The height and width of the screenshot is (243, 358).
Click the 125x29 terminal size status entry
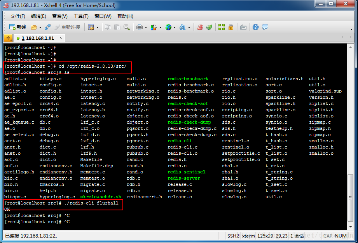266,236
